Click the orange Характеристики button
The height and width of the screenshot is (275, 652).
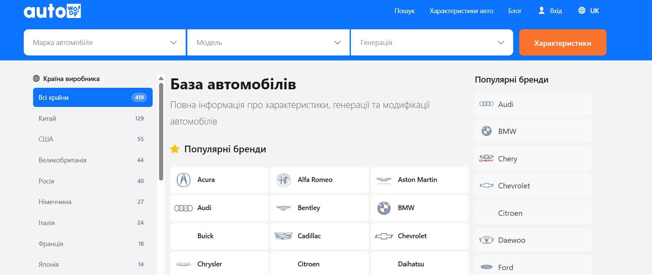[x=563, y=42]
